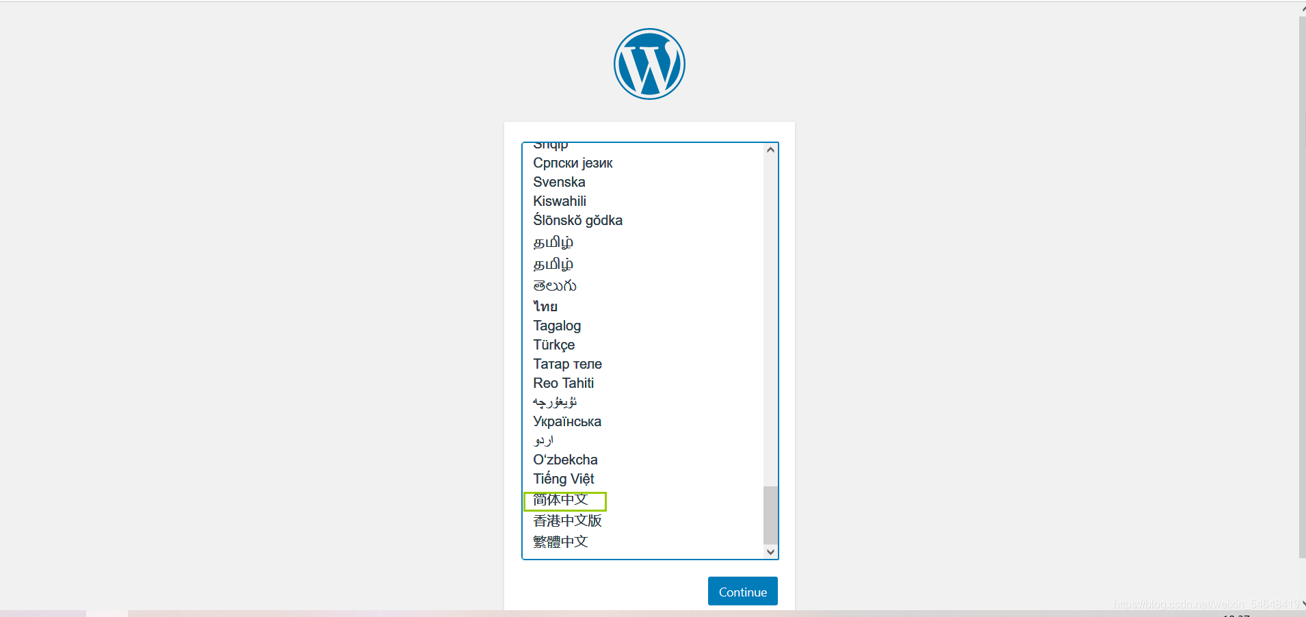Choose 香港中文版 language
The width and height of the screenshot is (1306, 617).
coord(567,521)
